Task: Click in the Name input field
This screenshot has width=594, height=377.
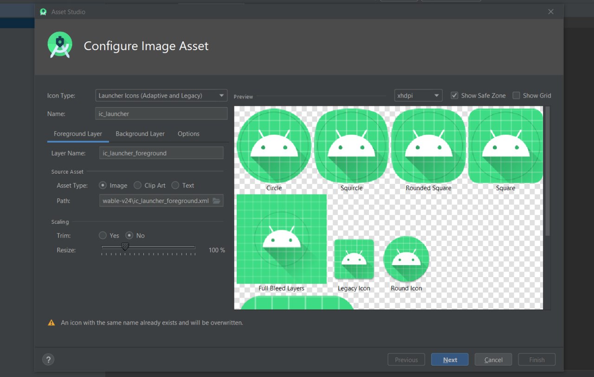Action: 161,114
